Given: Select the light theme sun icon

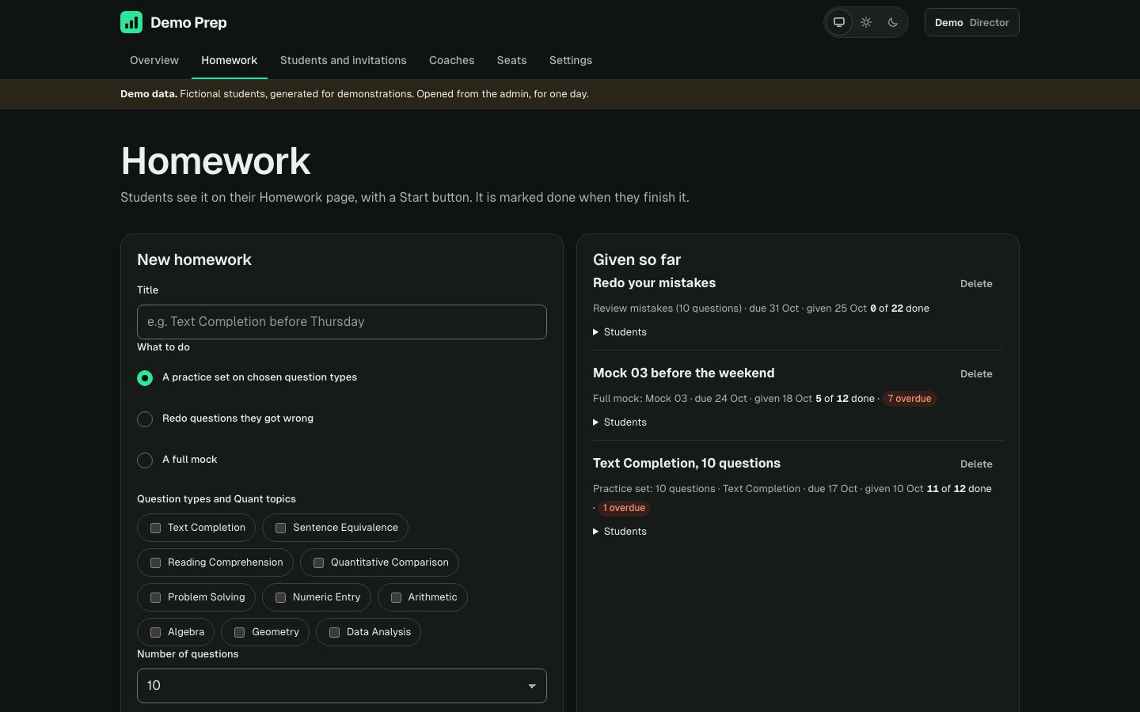Looking at the screenshot, I should pyautogui.click(x=866, y=22).
